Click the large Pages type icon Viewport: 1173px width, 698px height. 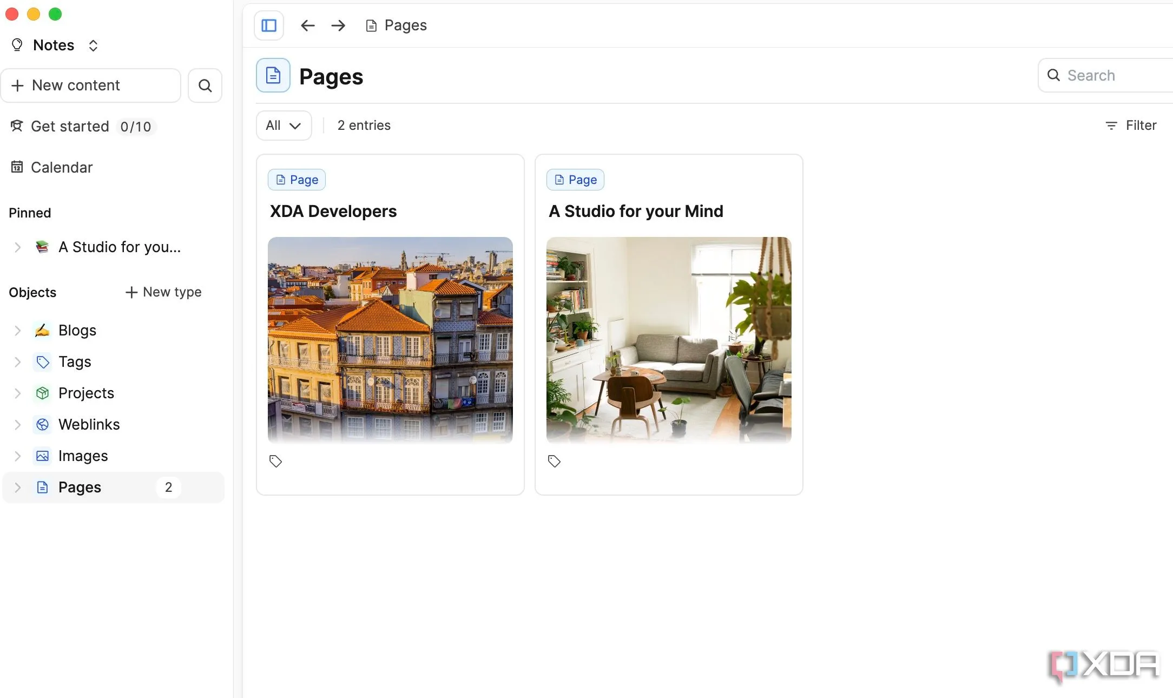pyautogui.click(x=273, y=75)
